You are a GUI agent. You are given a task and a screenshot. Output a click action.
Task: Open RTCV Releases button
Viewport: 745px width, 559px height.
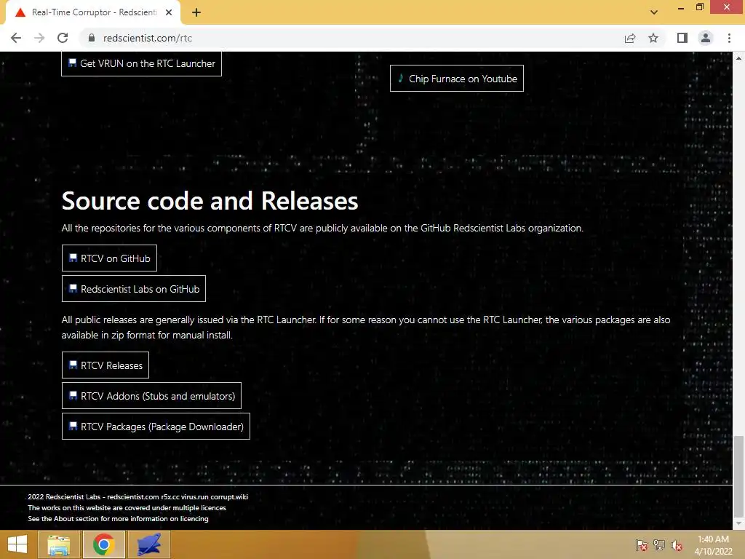point(105,365)
